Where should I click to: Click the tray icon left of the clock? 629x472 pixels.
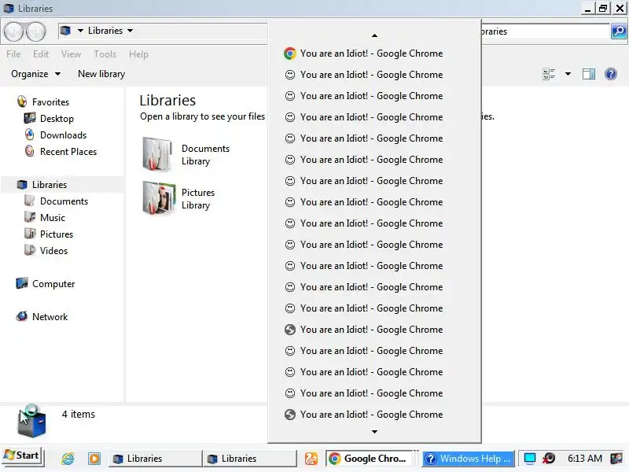point(549,458)
